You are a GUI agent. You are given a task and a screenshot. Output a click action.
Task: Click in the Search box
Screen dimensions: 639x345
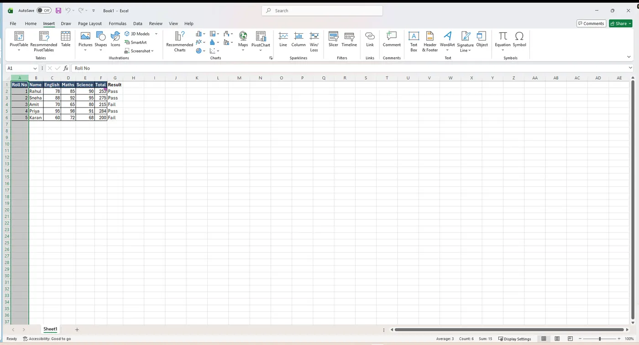coord(322,10)
